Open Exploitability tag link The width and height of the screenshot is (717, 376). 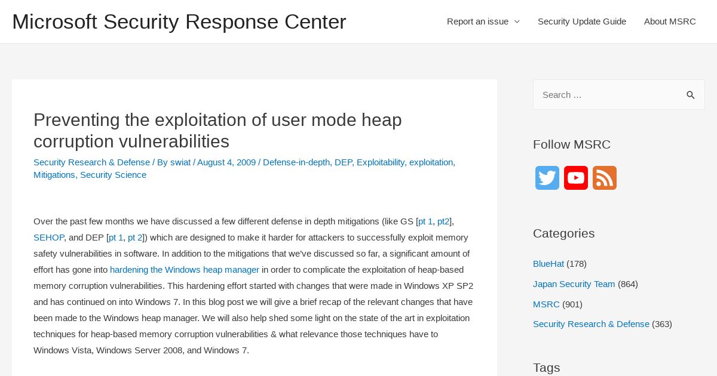(x=381, y=162)
